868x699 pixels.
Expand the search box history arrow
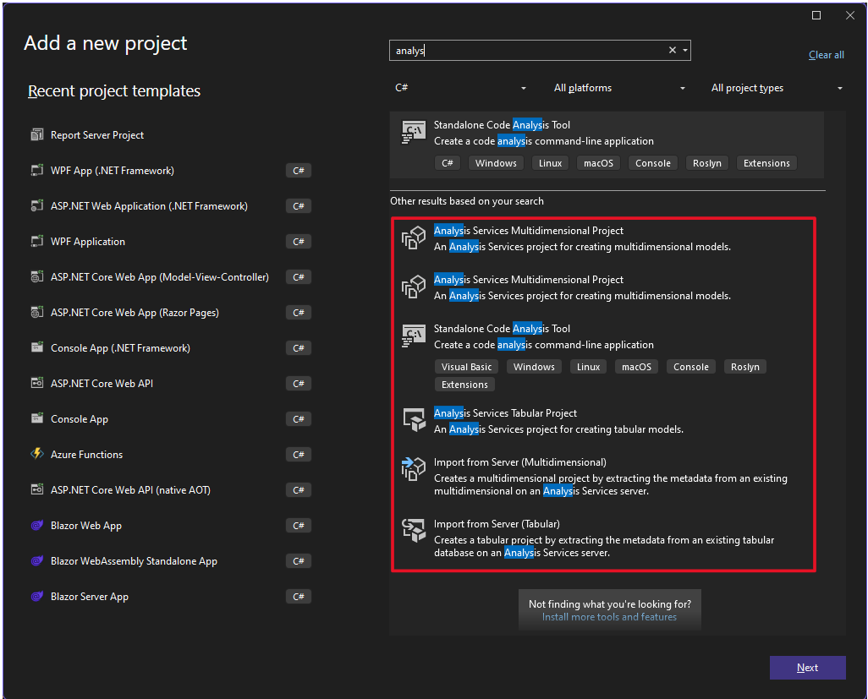point(685,51)
